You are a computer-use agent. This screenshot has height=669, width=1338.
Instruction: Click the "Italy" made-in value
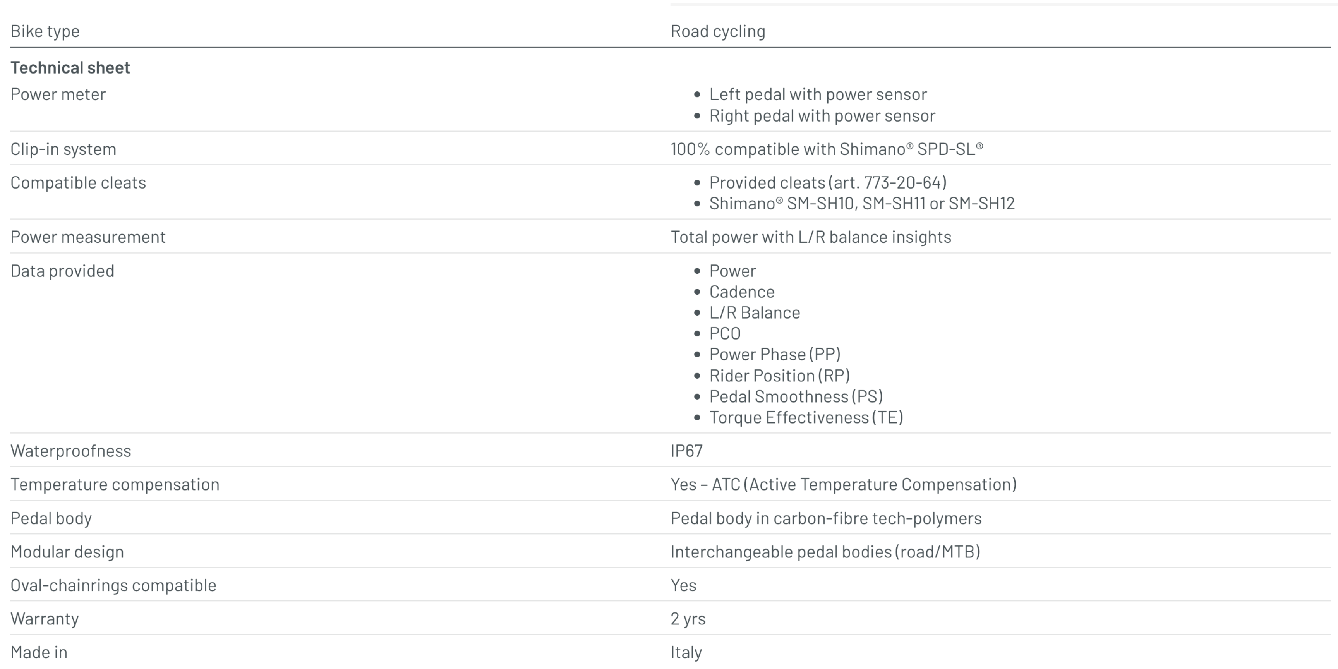686,652
